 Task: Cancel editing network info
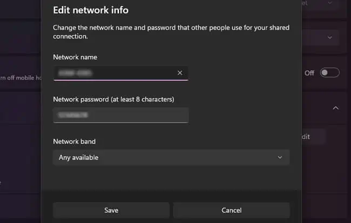click(231, 210)
